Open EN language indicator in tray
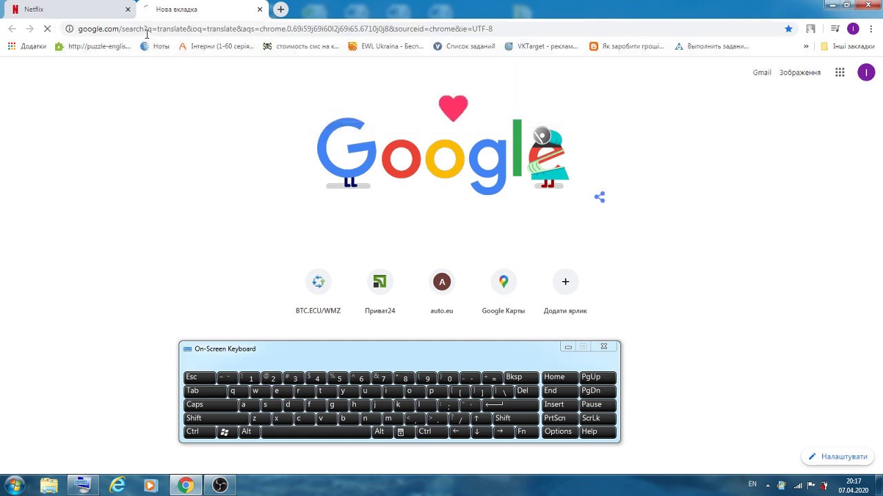 click(x=753, y=484)
